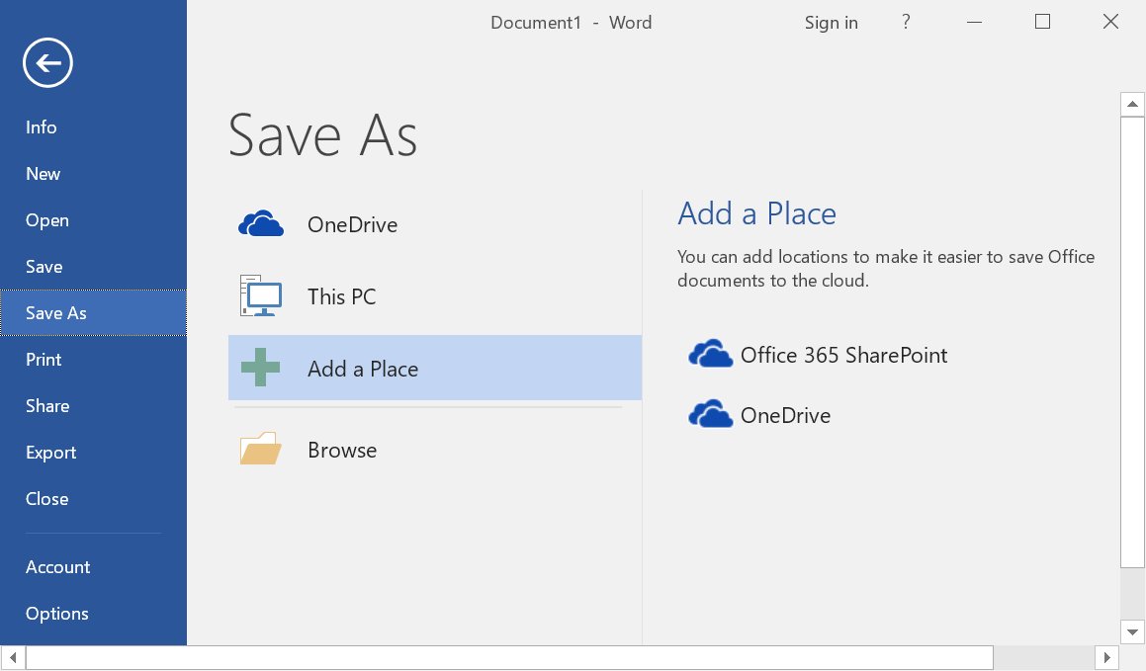Screen dimensions: 1146x671
Task: Click the OneDrive text under Add a Place
Action: click(786, 415)
